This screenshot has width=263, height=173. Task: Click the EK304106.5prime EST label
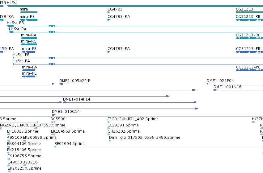[x=24, y=144]
